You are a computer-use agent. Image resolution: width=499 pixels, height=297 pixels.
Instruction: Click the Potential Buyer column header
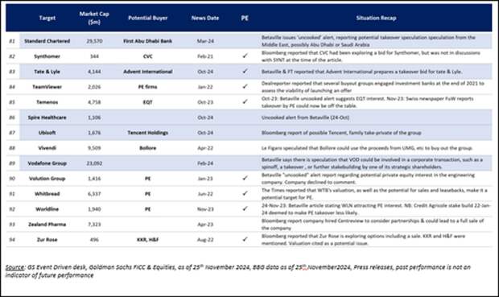[x=147, y=19]
